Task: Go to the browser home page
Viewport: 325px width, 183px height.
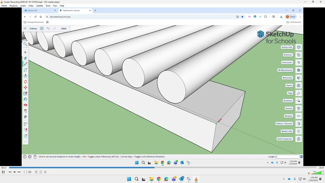Action: click(41, 17)
